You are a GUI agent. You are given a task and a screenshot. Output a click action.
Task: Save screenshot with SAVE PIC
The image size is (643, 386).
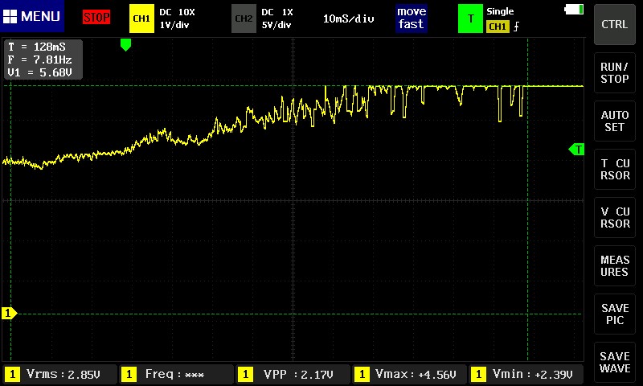(x=614, y=314)
